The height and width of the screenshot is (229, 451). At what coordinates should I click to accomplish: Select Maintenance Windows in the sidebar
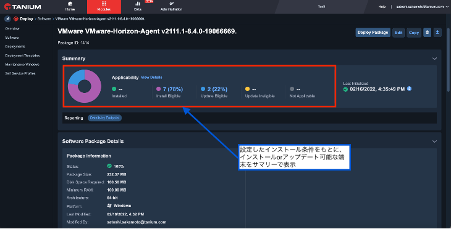22,65
